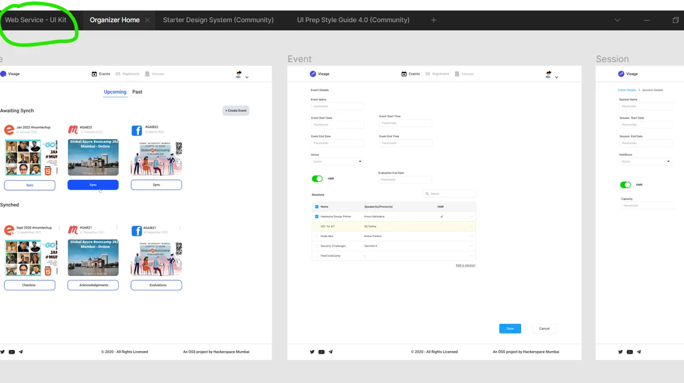Click the filled blue Sync button under #GAB22
The height and width of the screenshot is (383, 684).
tap(93, 185)
